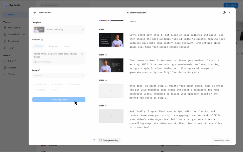Open the Synthesia workspace switcher
Viewport: 243px width, 152px height.
[x=17, y=5]
